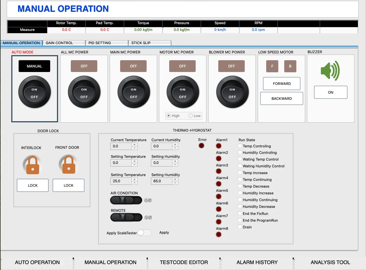Enable the Temp Controling checkbox
366x270 pixels.
[240, 146]
